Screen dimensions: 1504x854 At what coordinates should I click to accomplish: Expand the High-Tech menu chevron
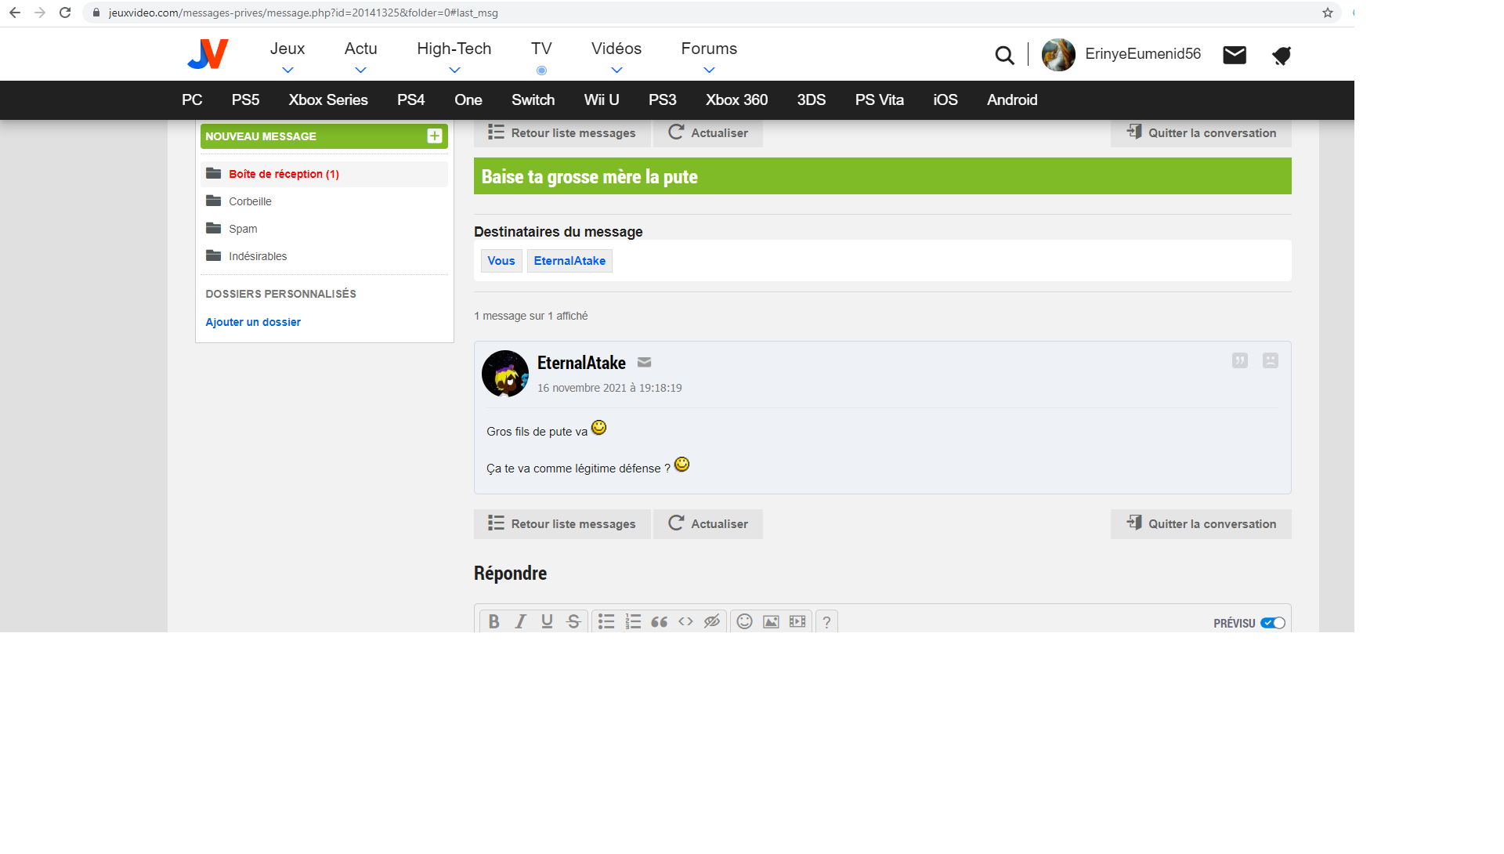click(454, 70)
